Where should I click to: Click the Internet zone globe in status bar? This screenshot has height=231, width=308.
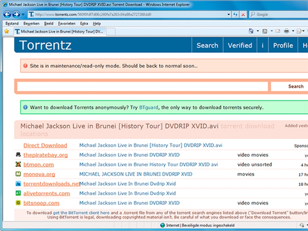162,225
